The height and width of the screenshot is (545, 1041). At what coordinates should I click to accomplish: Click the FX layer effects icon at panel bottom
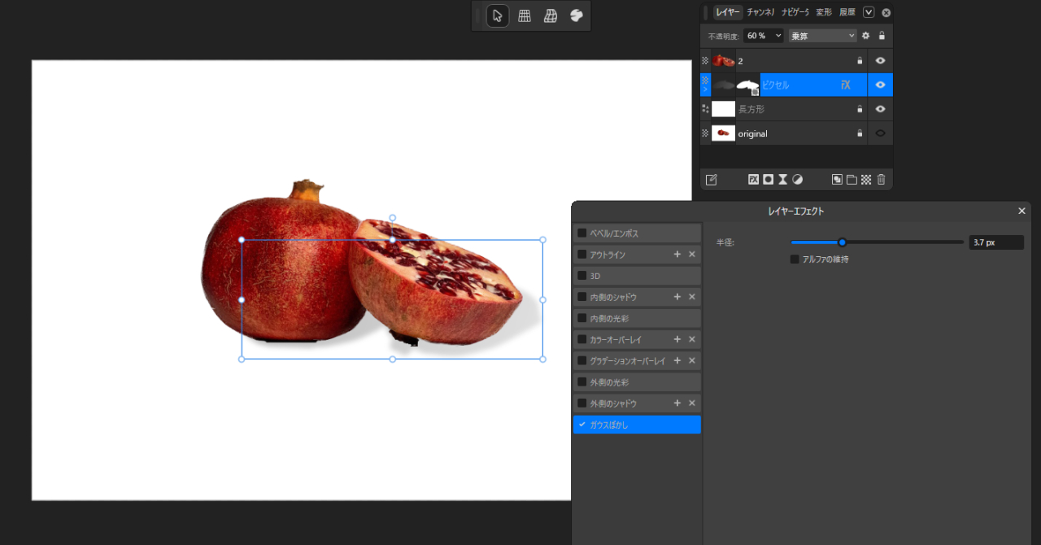[754, 180]
